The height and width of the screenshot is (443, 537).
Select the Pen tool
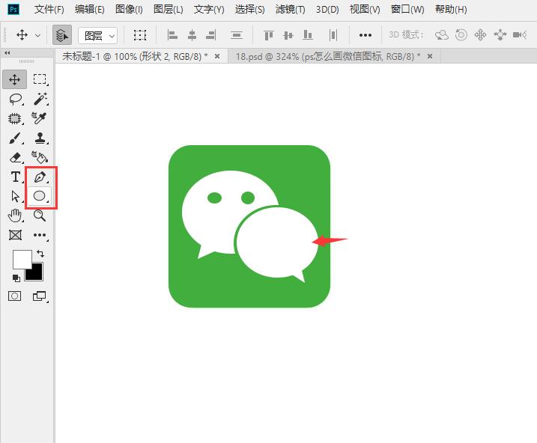coord(40,177)
